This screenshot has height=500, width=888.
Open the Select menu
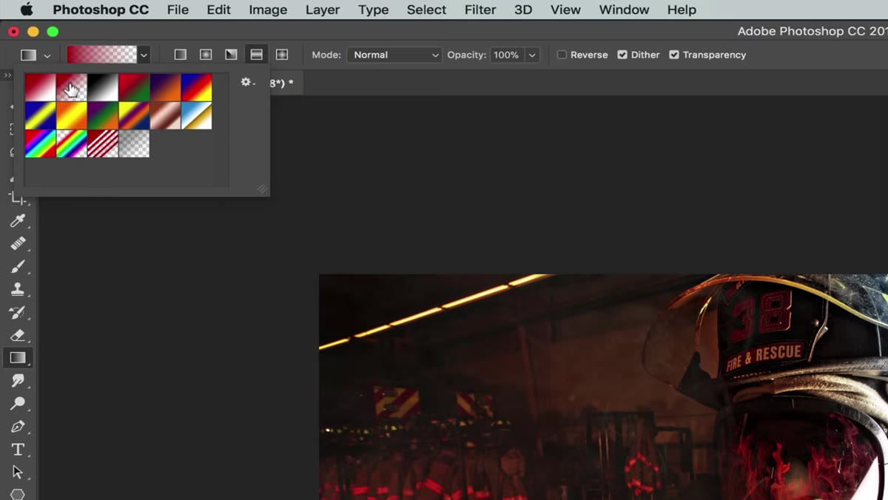(427, 10)
